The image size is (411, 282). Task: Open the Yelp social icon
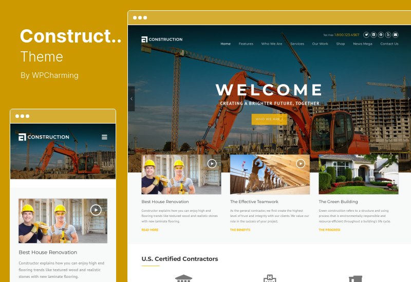pyautogui.click(x=388, y=35)
